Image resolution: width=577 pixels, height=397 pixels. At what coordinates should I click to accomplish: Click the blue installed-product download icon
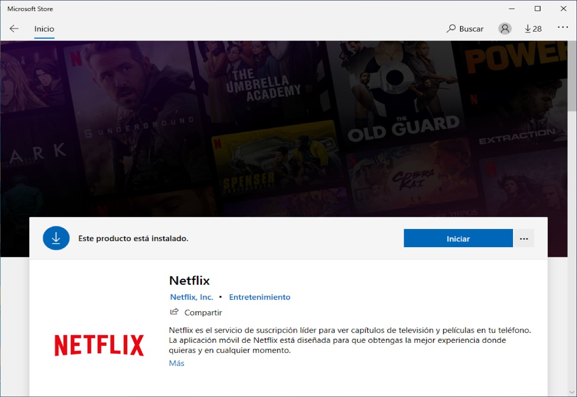56,238
